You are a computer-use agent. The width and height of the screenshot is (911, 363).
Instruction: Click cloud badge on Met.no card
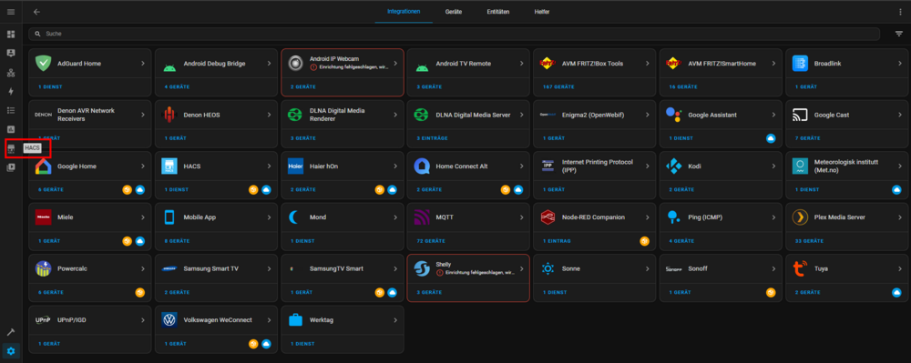(x=896, y=189)
